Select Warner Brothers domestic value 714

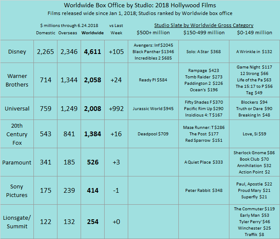[x=45, y=80]
